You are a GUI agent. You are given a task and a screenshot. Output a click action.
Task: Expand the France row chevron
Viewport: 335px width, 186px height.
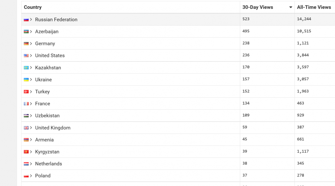click(x=31, y=104)
